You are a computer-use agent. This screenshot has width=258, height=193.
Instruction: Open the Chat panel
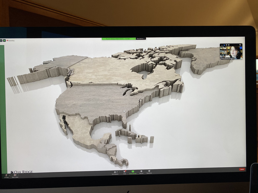(x=125, y=172)
